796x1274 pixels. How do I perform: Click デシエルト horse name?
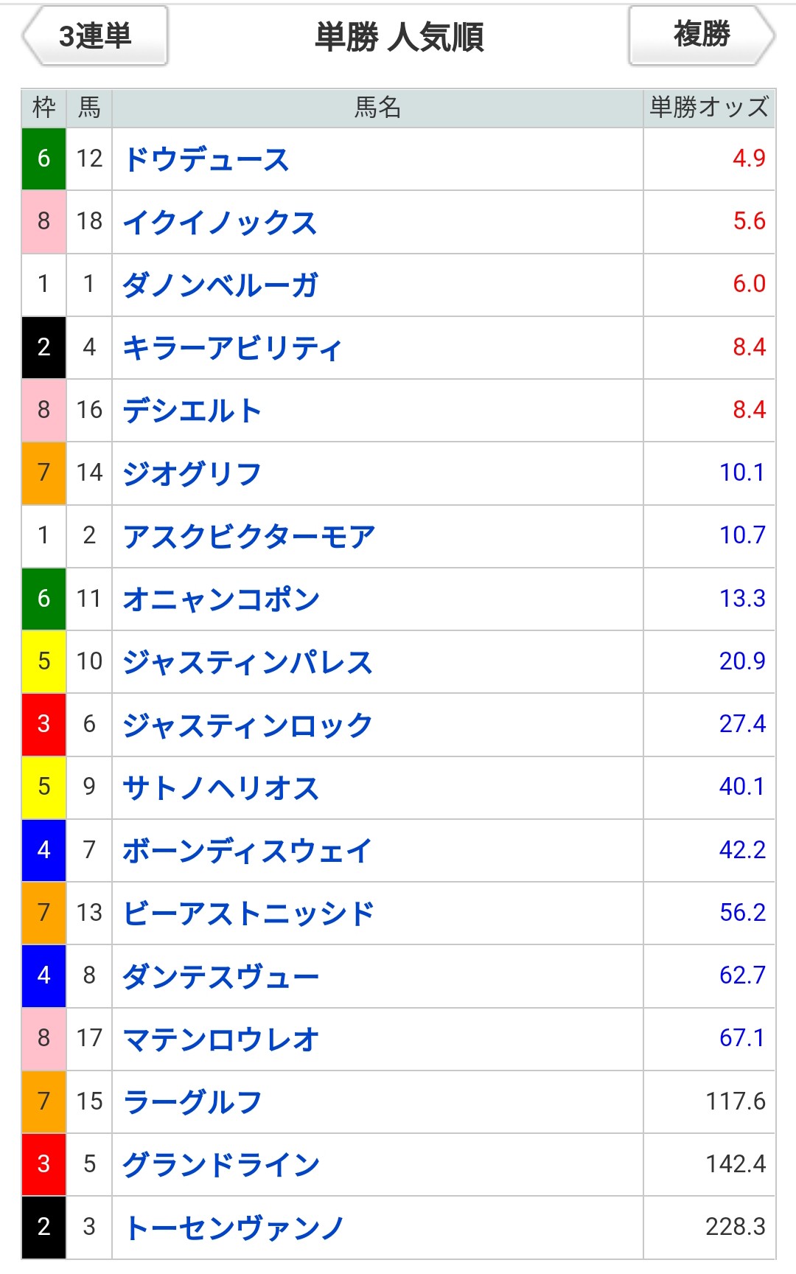(192, 411)
